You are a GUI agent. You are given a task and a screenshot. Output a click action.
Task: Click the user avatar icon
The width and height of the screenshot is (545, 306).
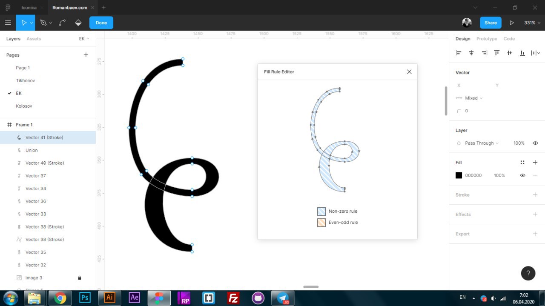pos(467,23)
